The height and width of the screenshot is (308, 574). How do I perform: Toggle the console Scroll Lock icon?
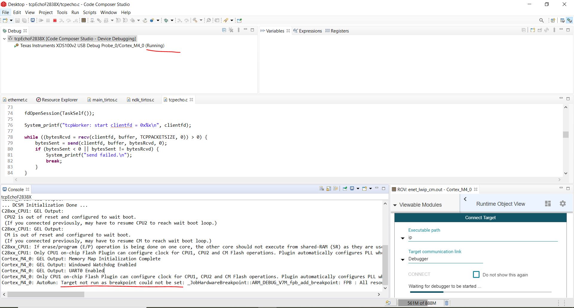click(x=329, y=188)
